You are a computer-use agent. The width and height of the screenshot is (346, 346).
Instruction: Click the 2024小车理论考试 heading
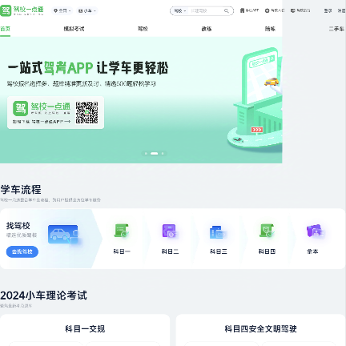point(43,296)
